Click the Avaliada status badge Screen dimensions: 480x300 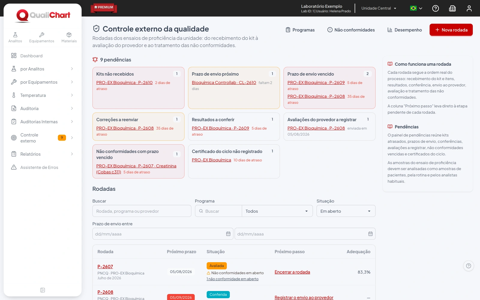click(217, 266)
